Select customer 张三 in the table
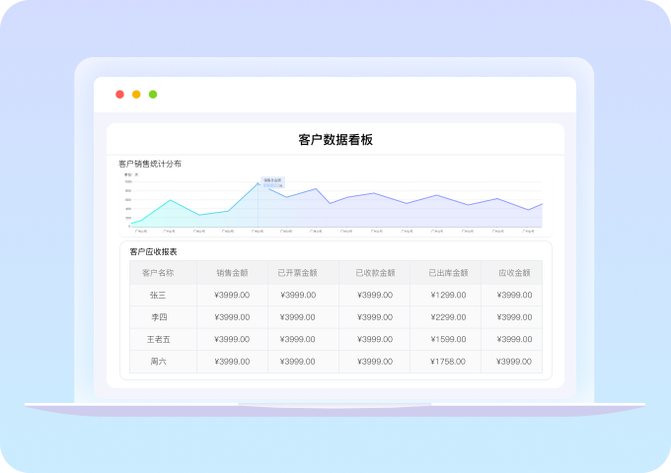The width and height of the screenshot is (671, 473). coord(158,295)
